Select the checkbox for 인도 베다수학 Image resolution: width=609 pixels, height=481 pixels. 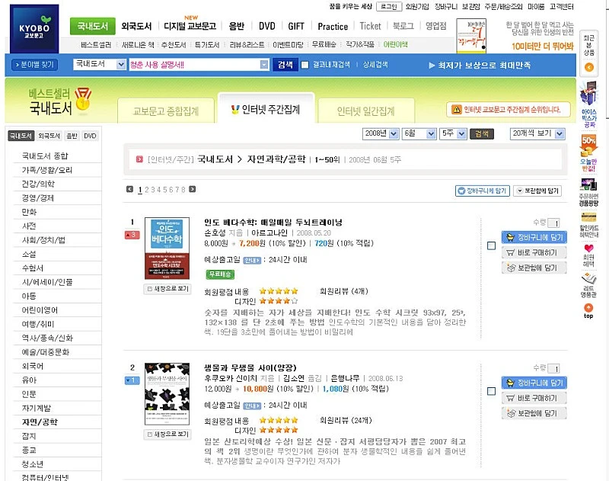click(x=491, y=245)
